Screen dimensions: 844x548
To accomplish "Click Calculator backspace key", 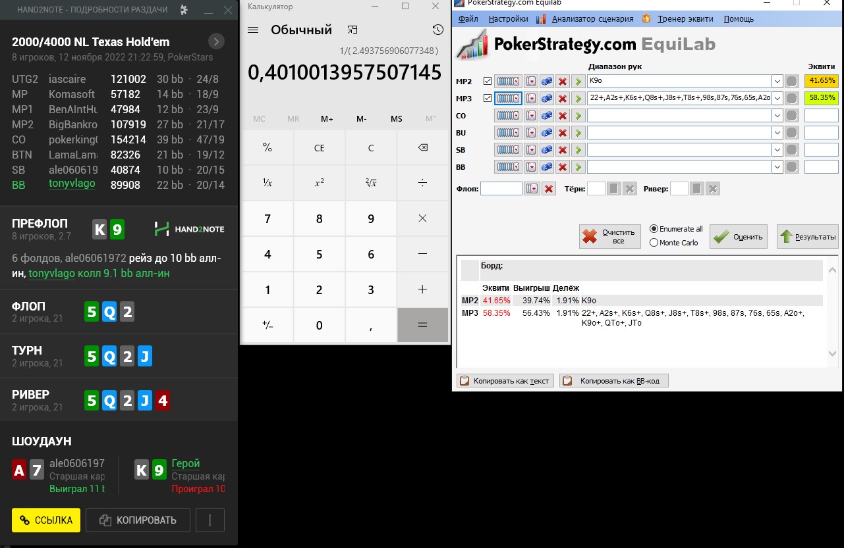I will click(423, 148).
